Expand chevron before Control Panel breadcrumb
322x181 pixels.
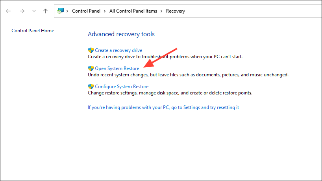67,11
